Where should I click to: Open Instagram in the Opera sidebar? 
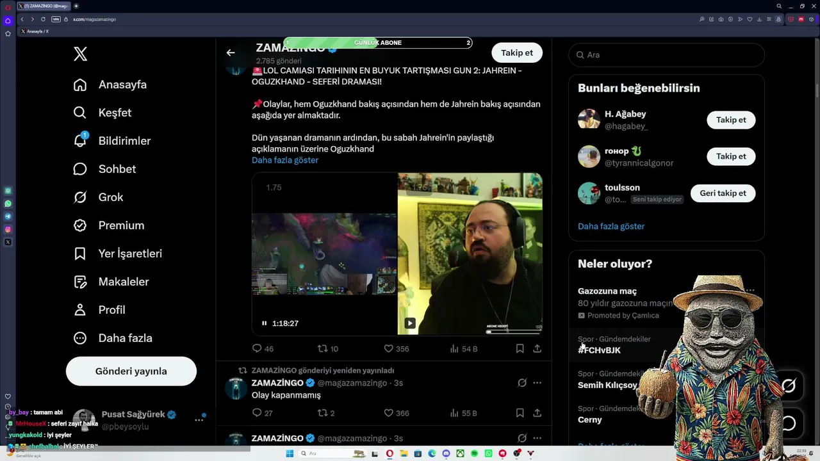(8, 229)
